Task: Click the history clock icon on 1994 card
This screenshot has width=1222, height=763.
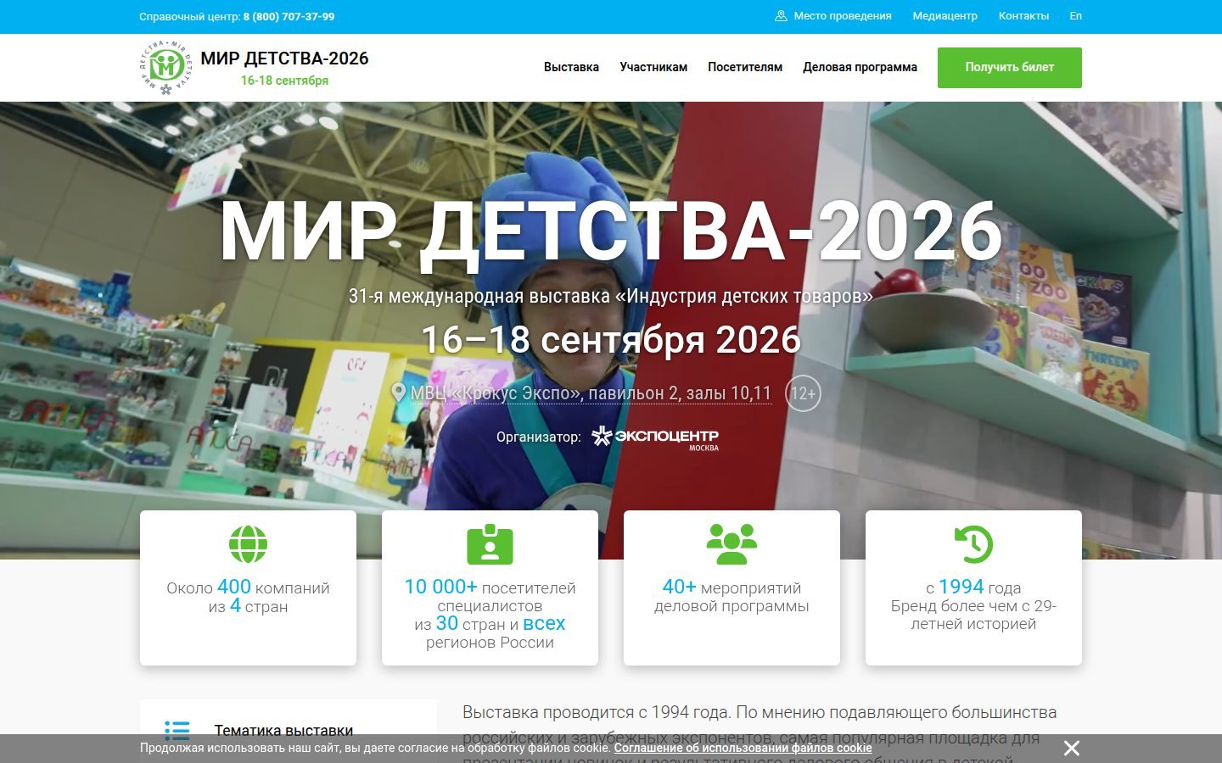Action: pyautogui.click(x=973, y=544)
